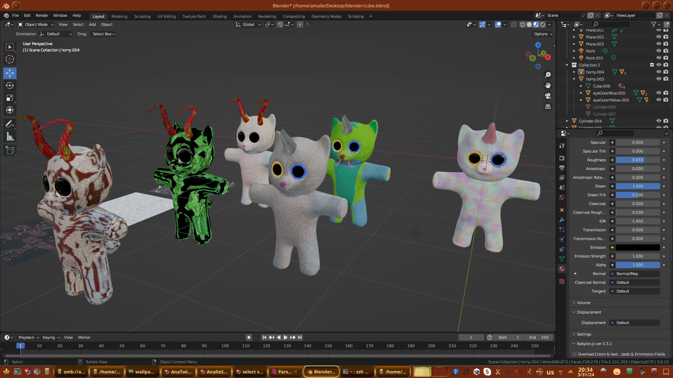
Task: Toggle camera view in the viewport
Action: [548, 96]
